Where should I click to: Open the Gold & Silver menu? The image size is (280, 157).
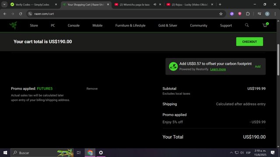168,25
